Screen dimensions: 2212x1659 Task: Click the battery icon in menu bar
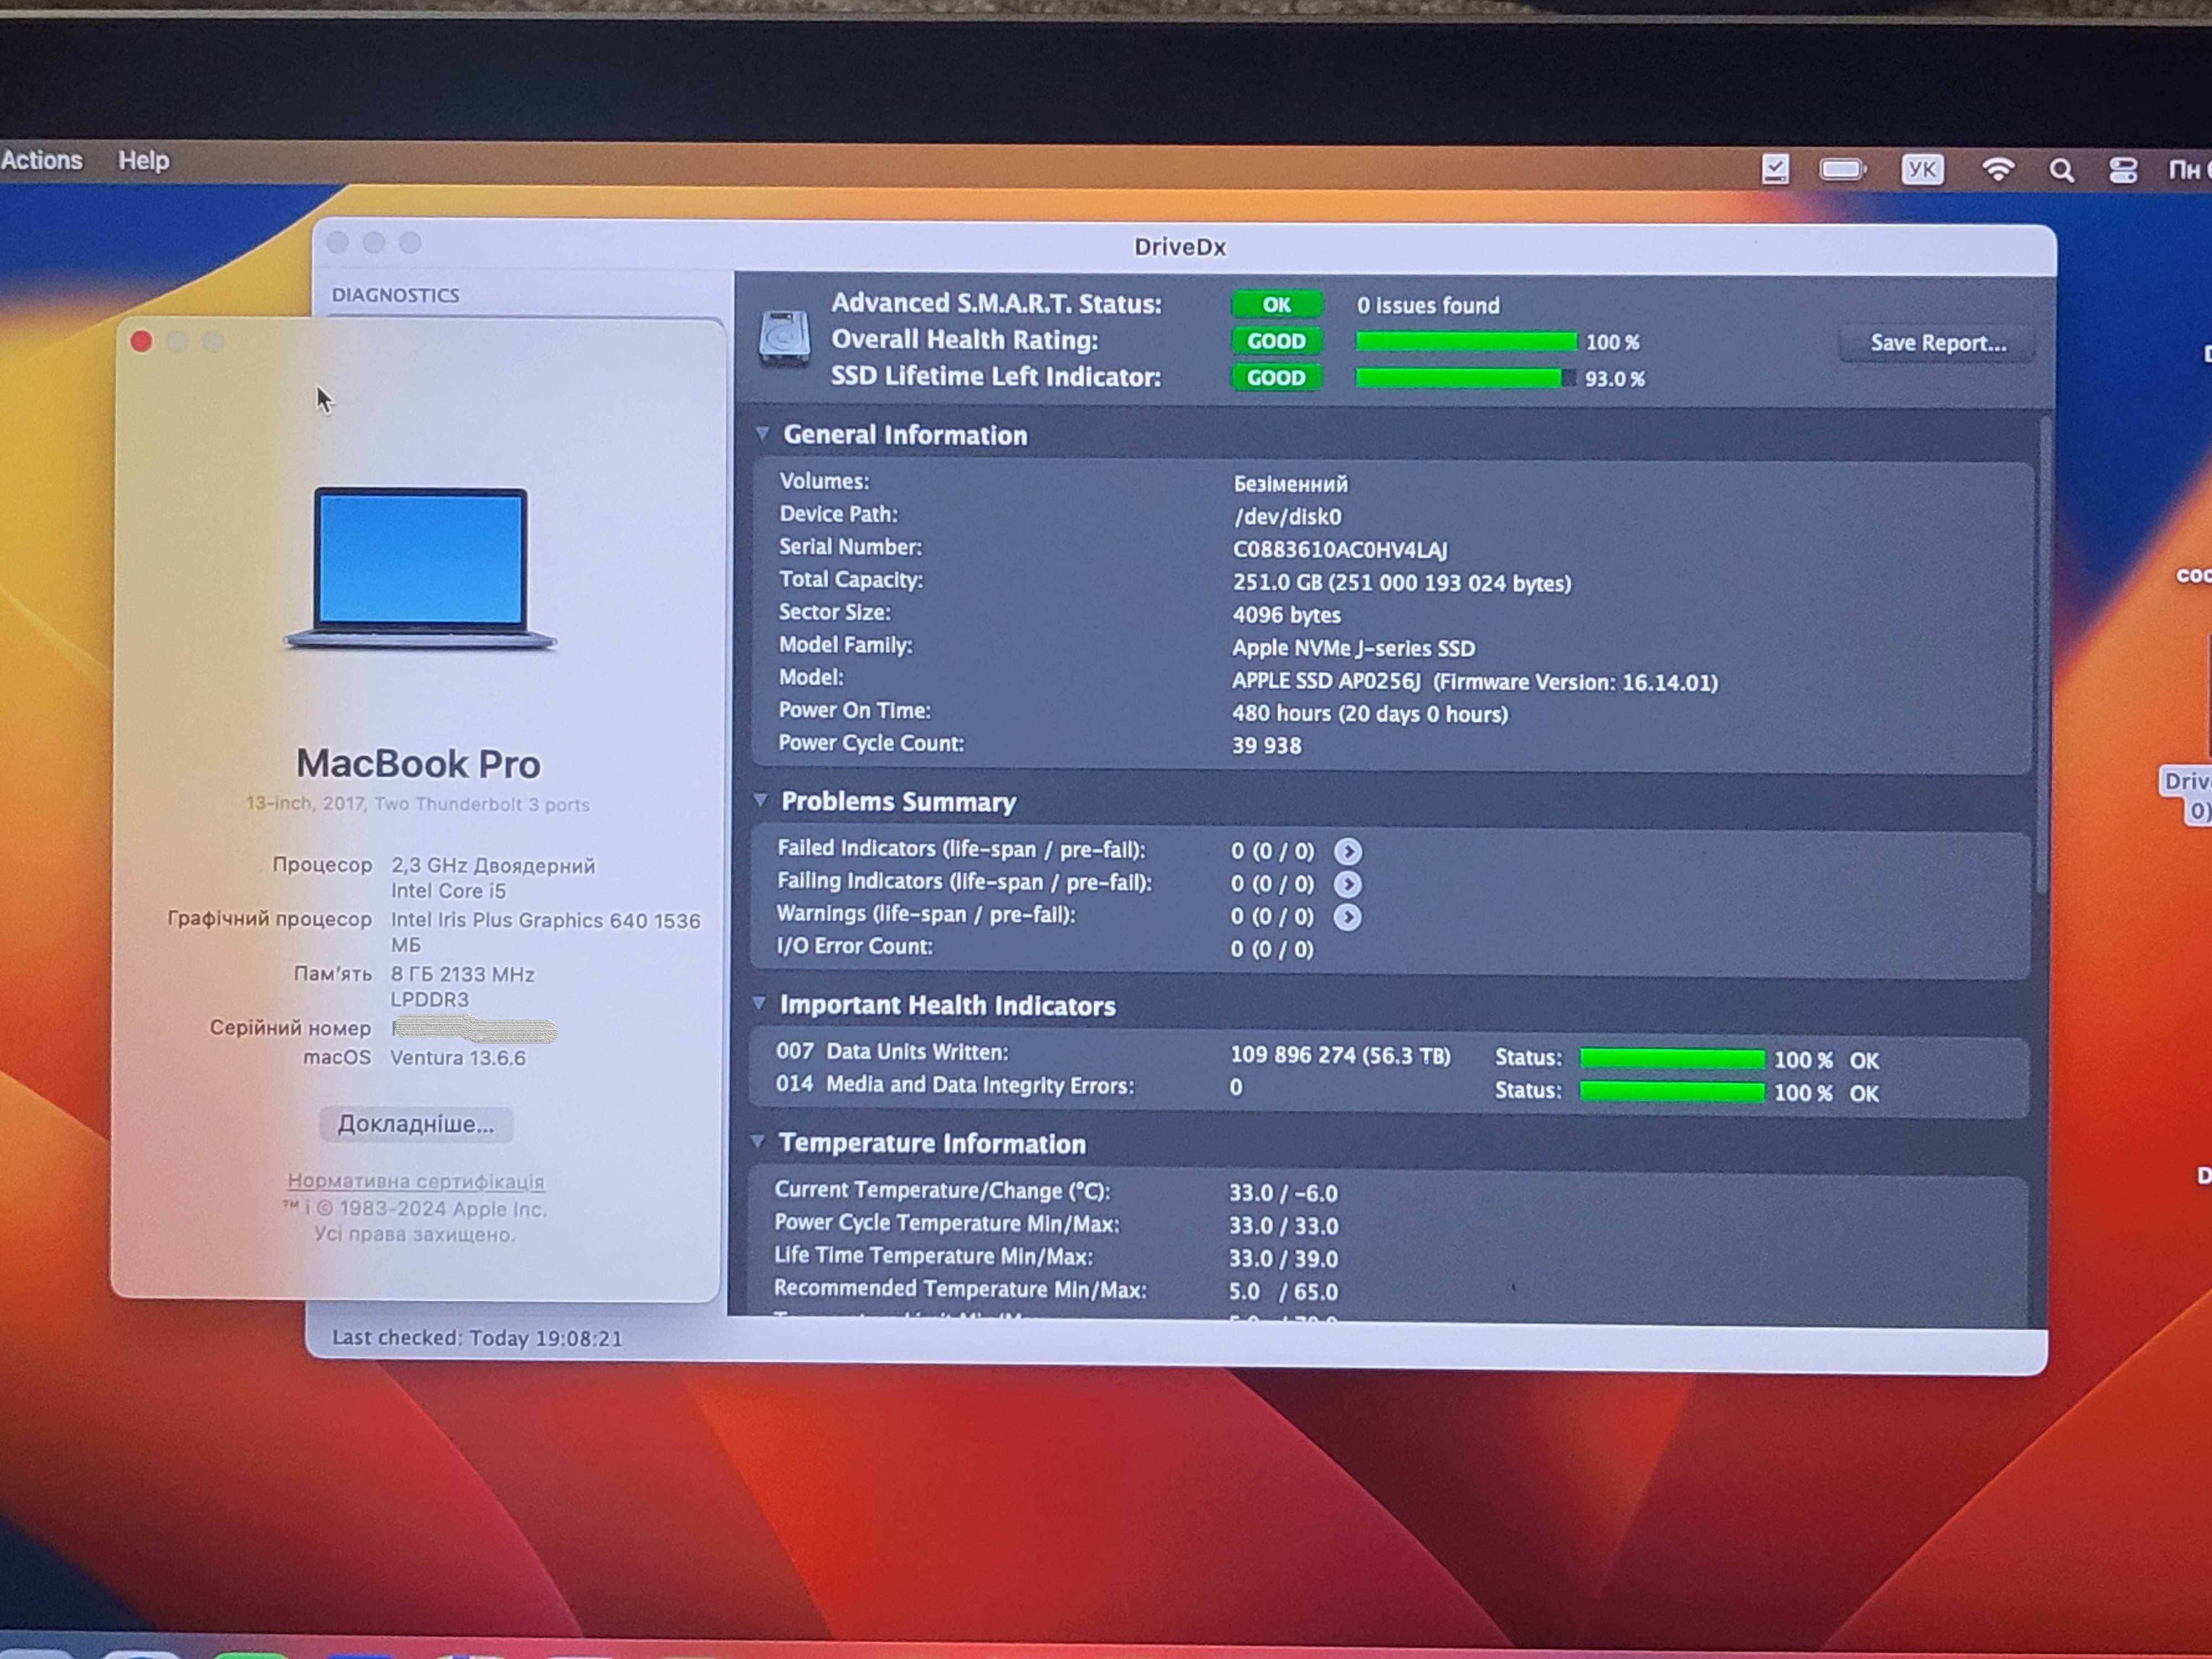tap(1843, 170)
